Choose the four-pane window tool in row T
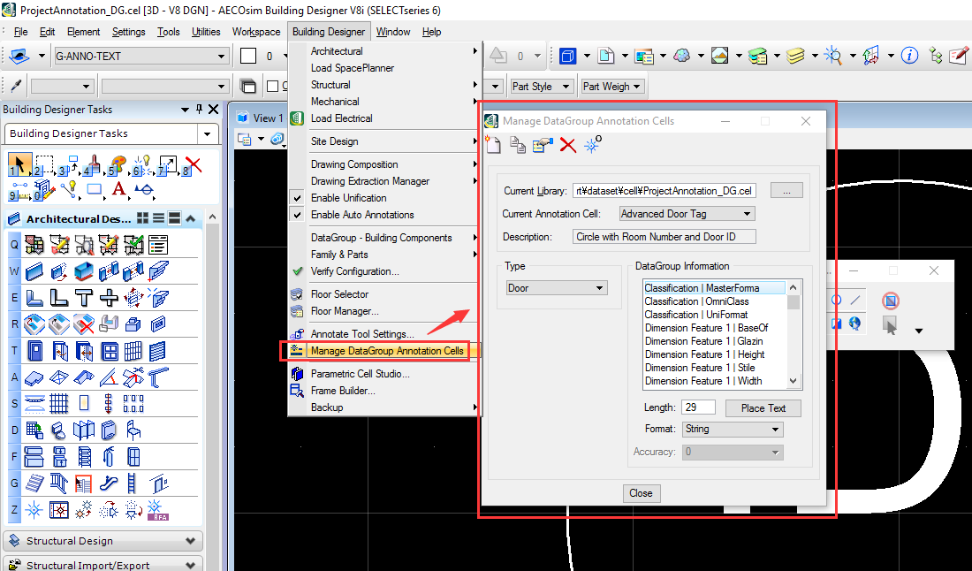Image resolution: width=972 pixels, height=571 pixels. point(109,351)
